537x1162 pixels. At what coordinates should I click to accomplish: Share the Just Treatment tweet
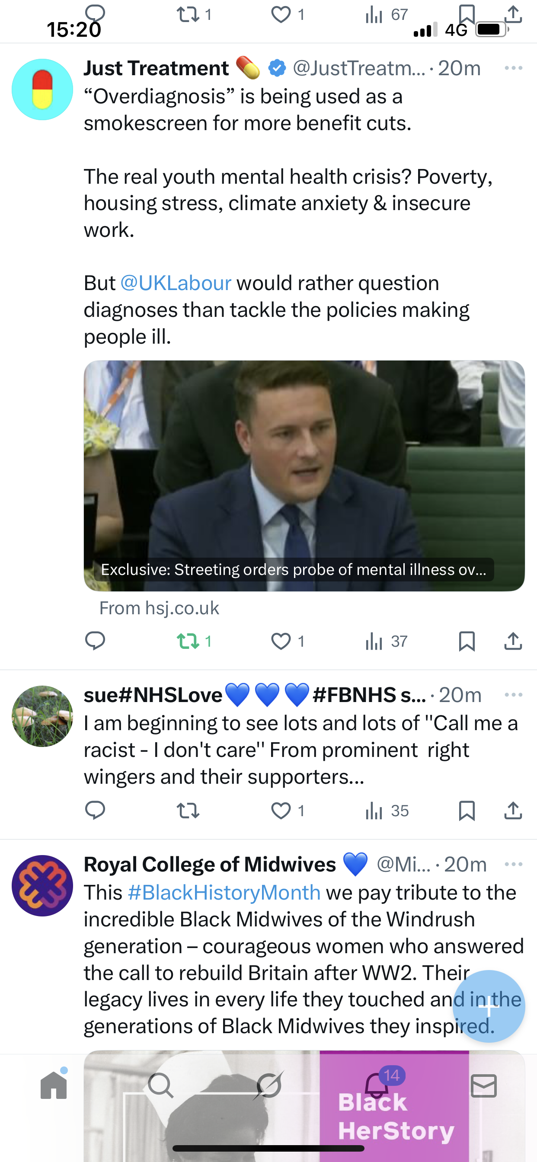click(x=513, y=641)
